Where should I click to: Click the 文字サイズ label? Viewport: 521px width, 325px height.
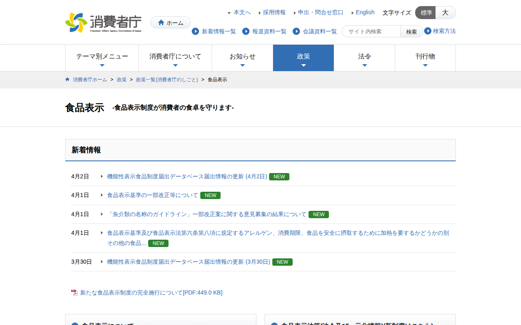[x=397, y=13]
